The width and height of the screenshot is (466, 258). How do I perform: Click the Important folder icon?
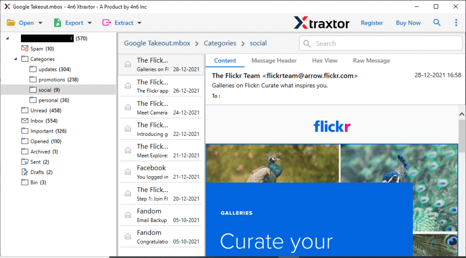pos(25,131)
